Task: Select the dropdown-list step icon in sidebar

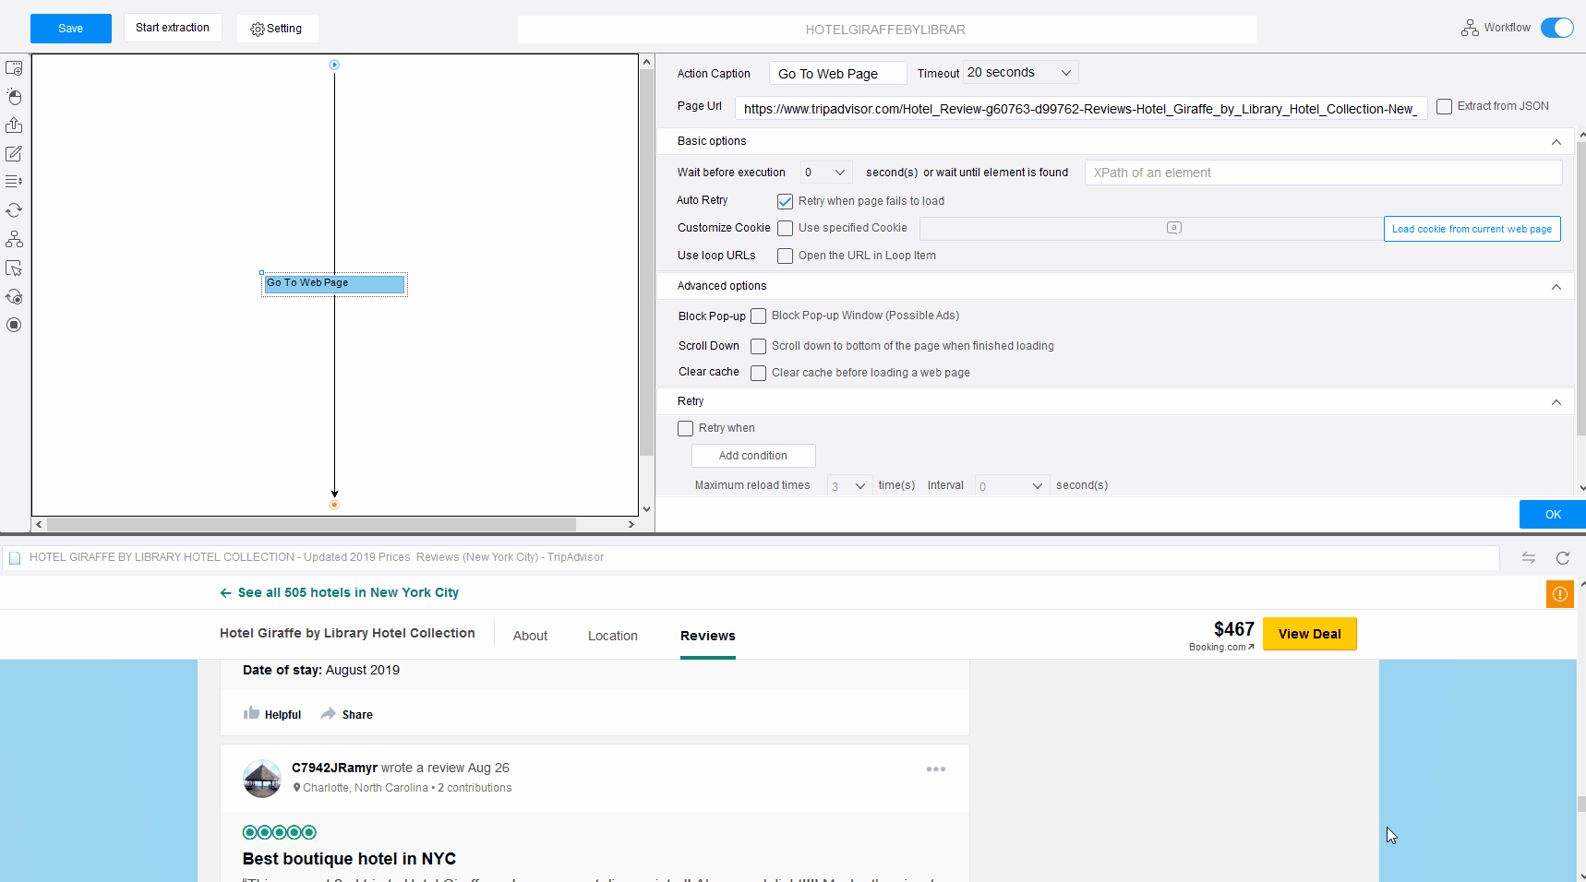Action: [14, 182]
